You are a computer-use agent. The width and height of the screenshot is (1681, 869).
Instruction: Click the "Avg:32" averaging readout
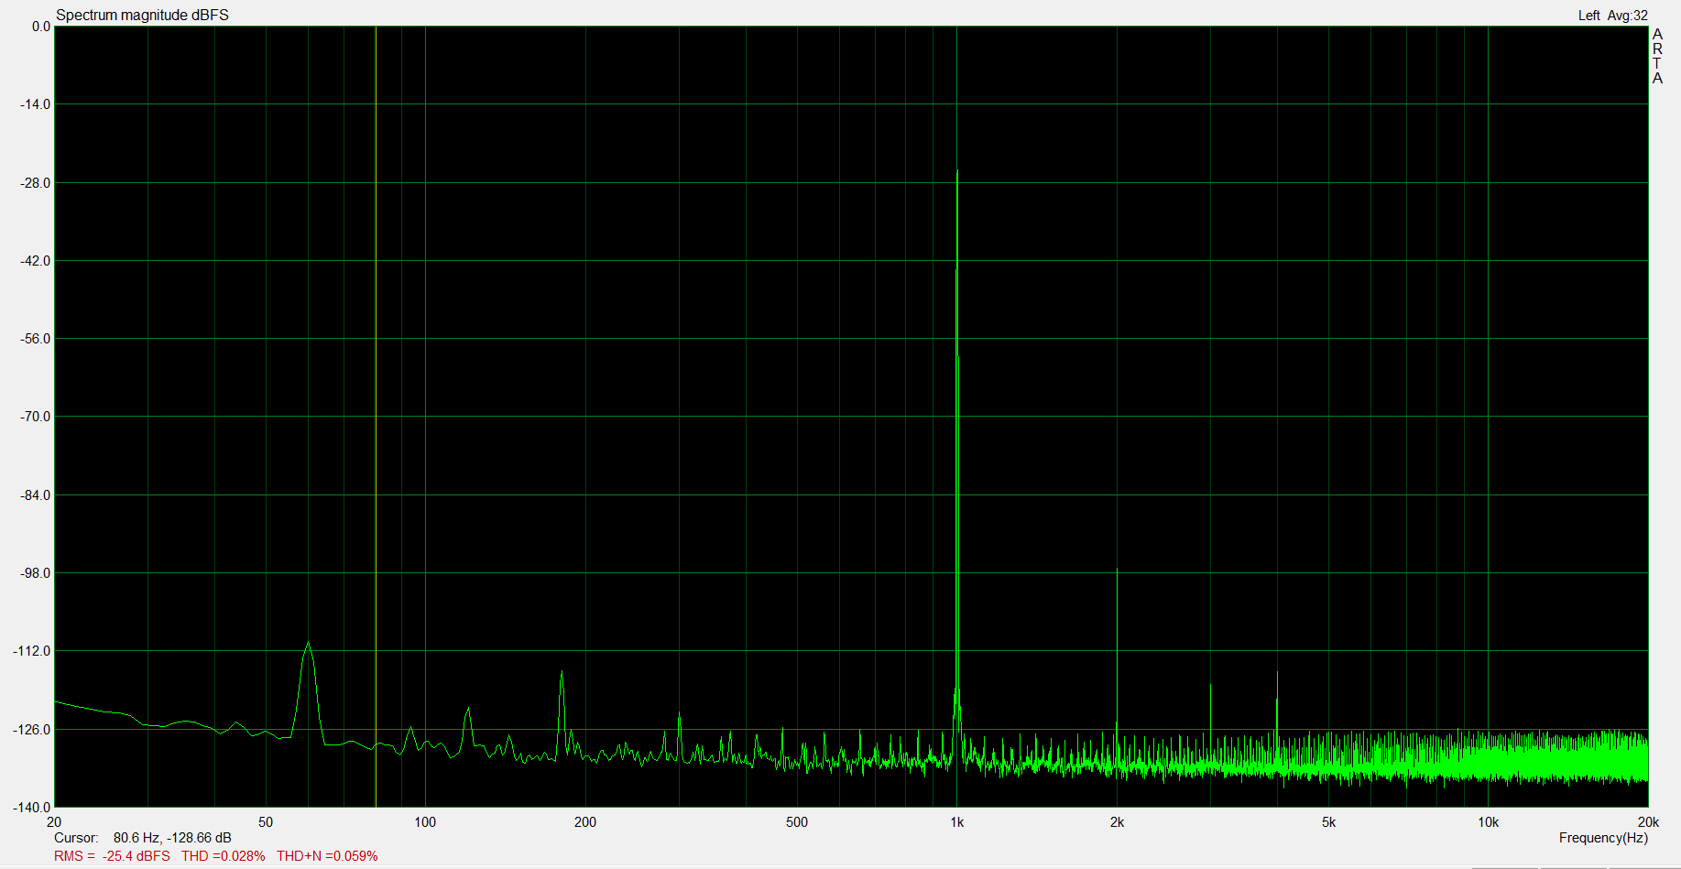1628,16
